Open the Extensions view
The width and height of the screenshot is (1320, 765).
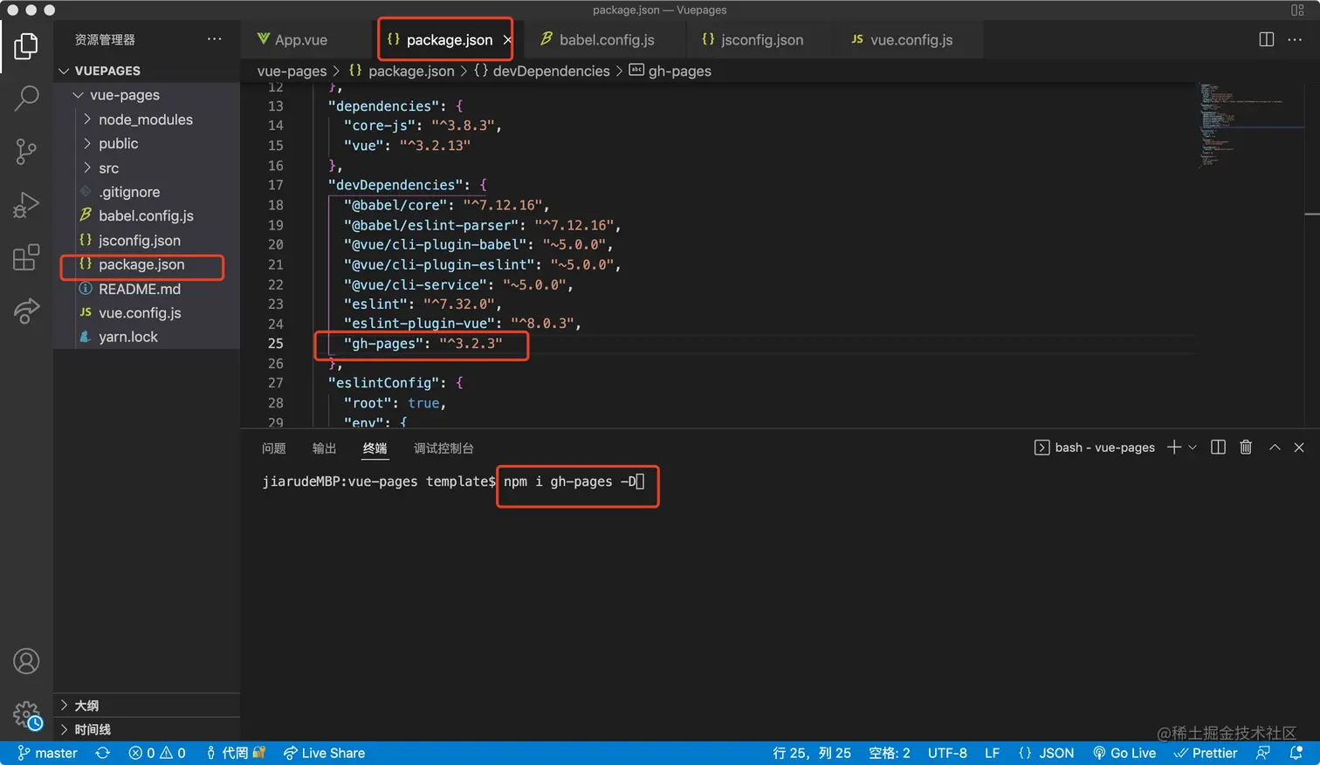26,257
